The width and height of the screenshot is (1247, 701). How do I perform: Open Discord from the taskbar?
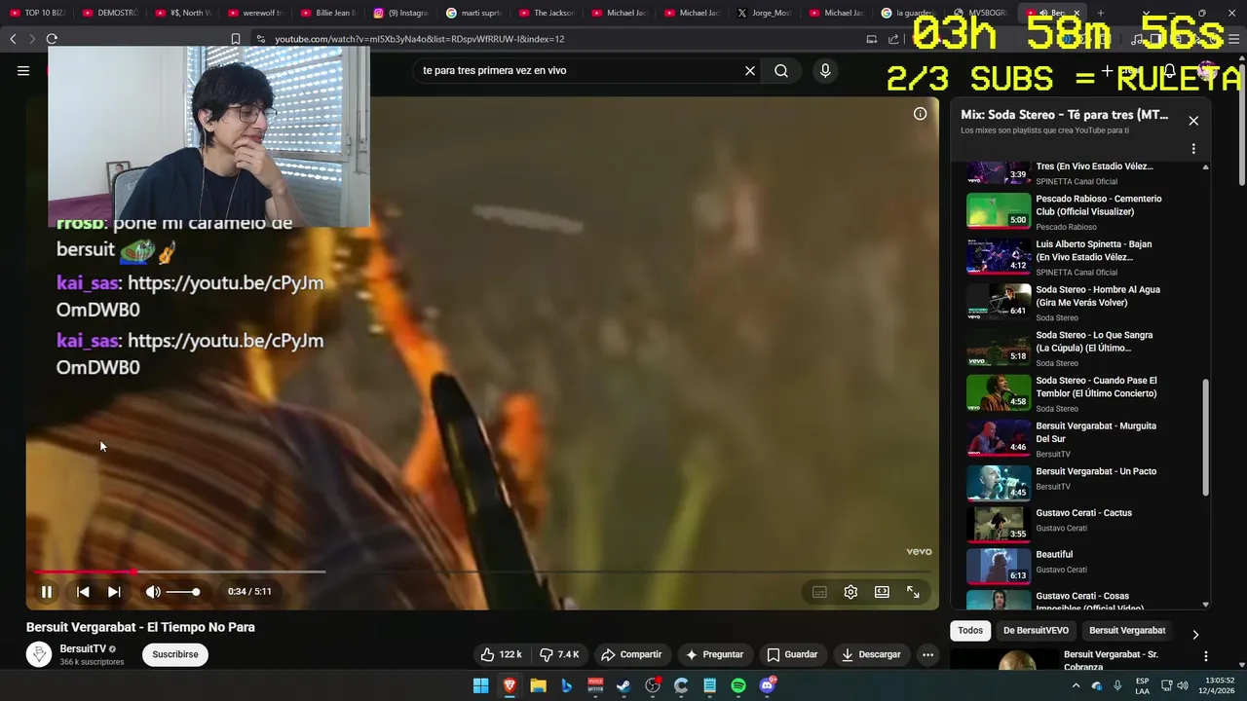[767, 685]
